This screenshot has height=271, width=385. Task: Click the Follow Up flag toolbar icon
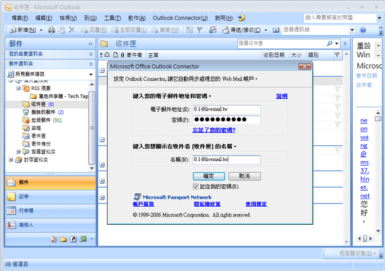pos(200,30)
